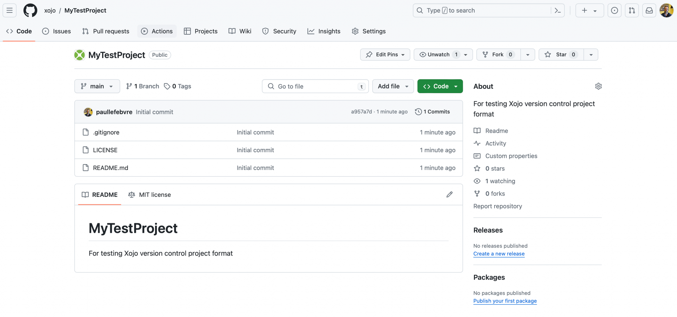677x317 pixels.
Task: Open the Wiki tab
Action: (240, 31)
